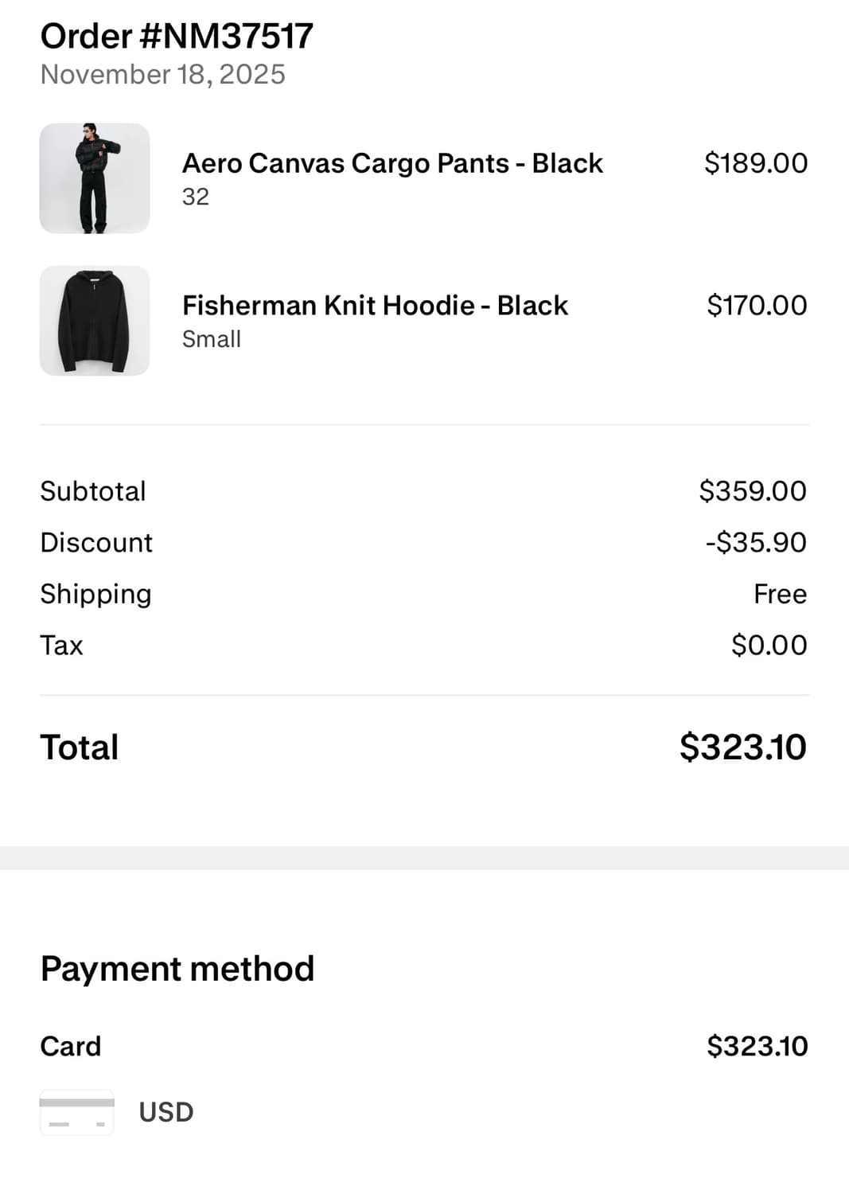Click the -$35.90 discount amount

pyautogui.click(x=755, y=543)
